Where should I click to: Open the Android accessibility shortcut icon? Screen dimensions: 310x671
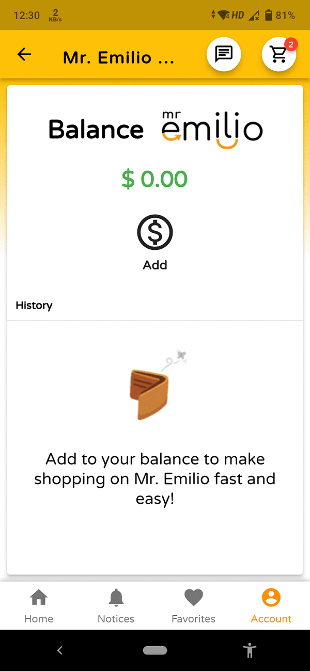[250, 650]
